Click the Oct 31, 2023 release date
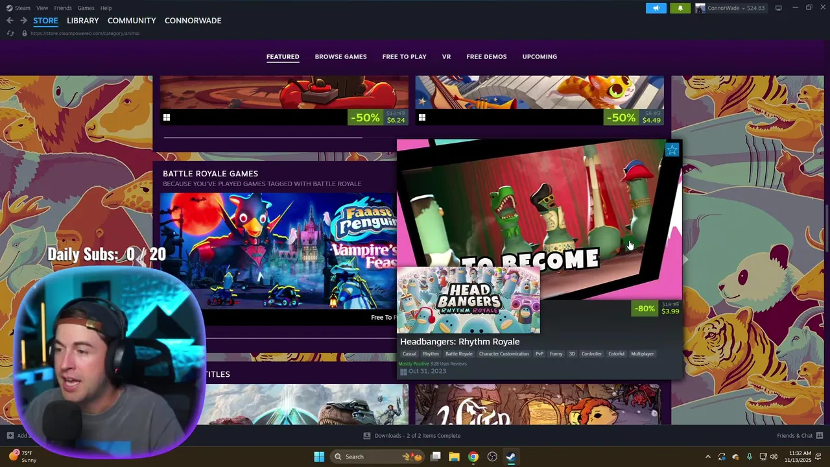 427,371
